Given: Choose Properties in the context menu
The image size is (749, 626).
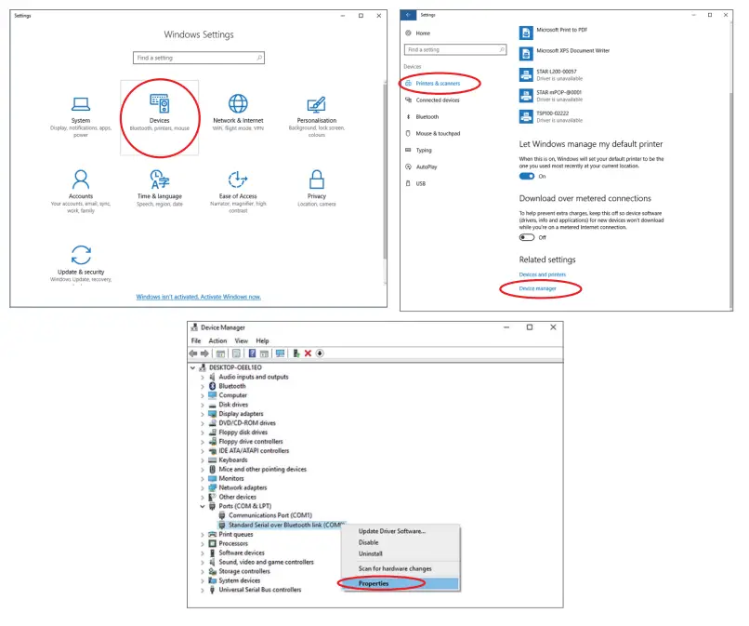Looking at the screenshot, I should point(401,583).
